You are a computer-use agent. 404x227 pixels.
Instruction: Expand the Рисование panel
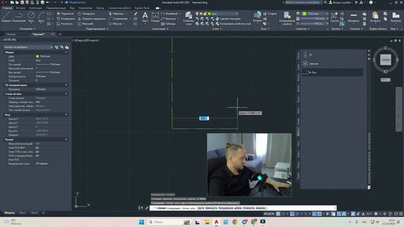[28, 29]
